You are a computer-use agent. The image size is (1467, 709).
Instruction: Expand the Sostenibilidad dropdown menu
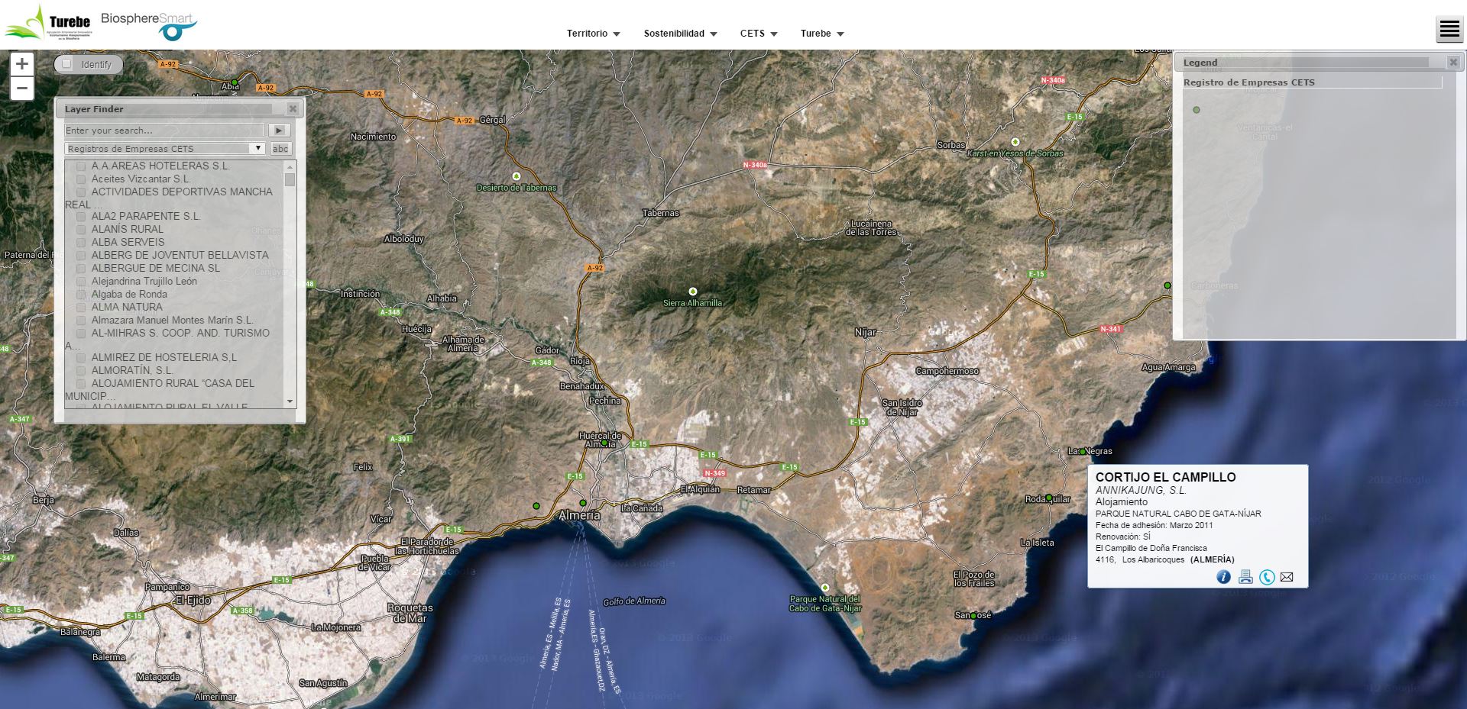(x=680, y=34)
